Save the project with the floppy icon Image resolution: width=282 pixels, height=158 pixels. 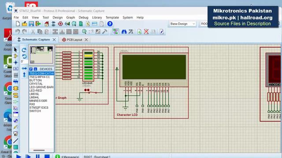(x=31, y=24)
